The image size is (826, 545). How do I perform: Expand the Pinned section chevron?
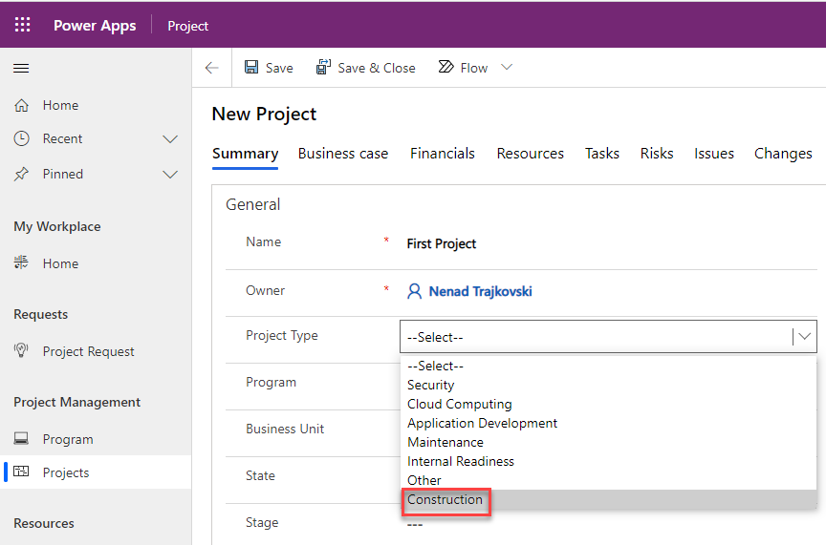click(x=170, y=174)
